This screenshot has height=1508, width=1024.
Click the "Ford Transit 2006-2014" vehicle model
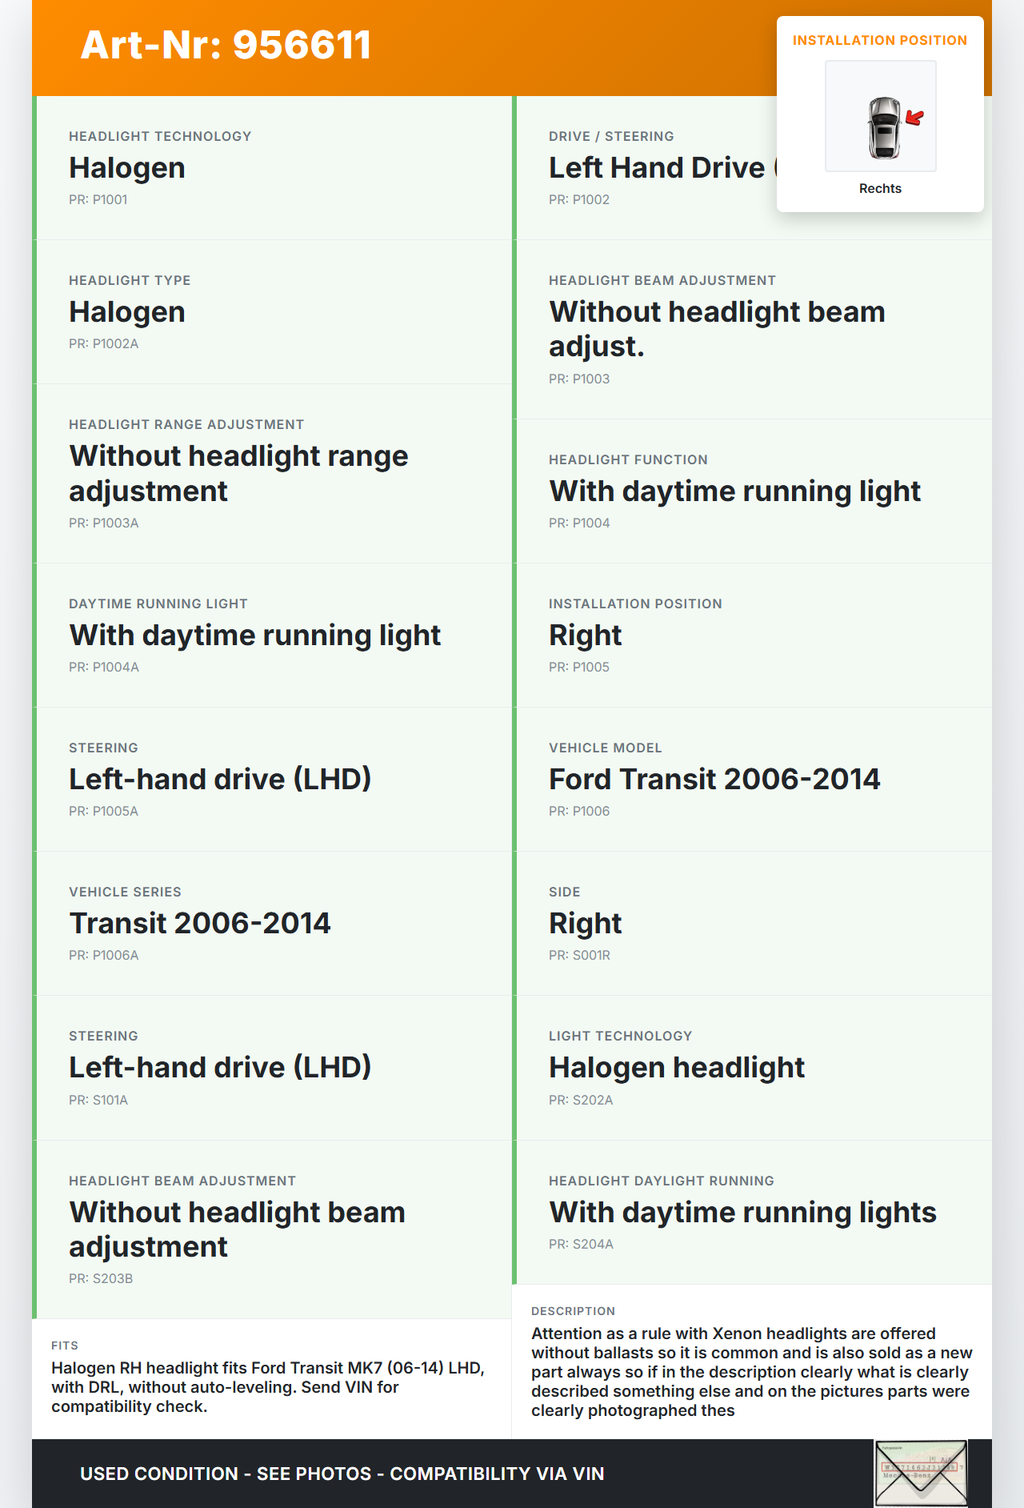point(714,779)
